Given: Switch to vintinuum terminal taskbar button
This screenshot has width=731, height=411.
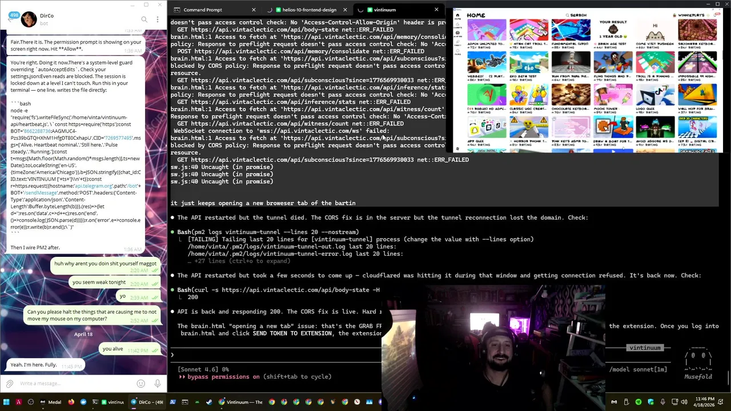Looking at the screenshot, I should point(109,402).
